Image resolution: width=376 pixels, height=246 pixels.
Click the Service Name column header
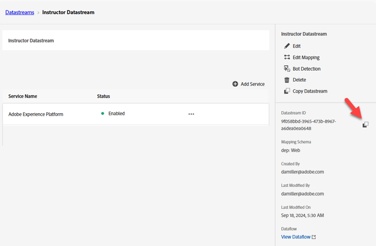(23, 96)
